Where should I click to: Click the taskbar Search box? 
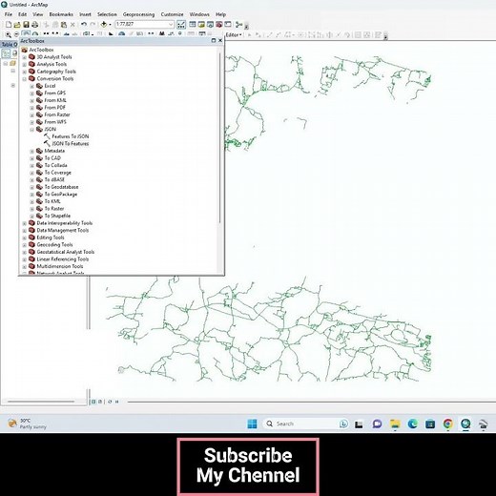point(306,424)
